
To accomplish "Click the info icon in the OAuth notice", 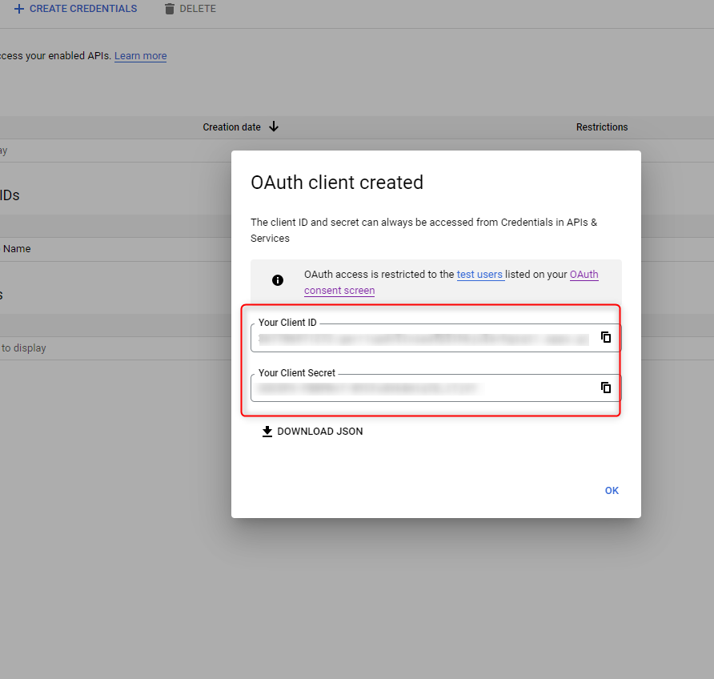I will (x=278, y=280).
